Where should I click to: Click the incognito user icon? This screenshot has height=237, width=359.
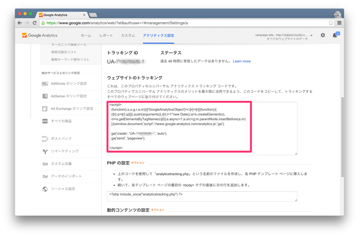(x=338, y=14)
